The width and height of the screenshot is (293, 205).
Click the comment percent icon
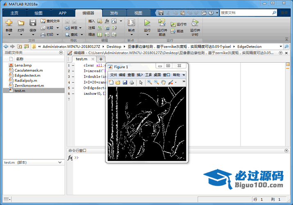100,28
